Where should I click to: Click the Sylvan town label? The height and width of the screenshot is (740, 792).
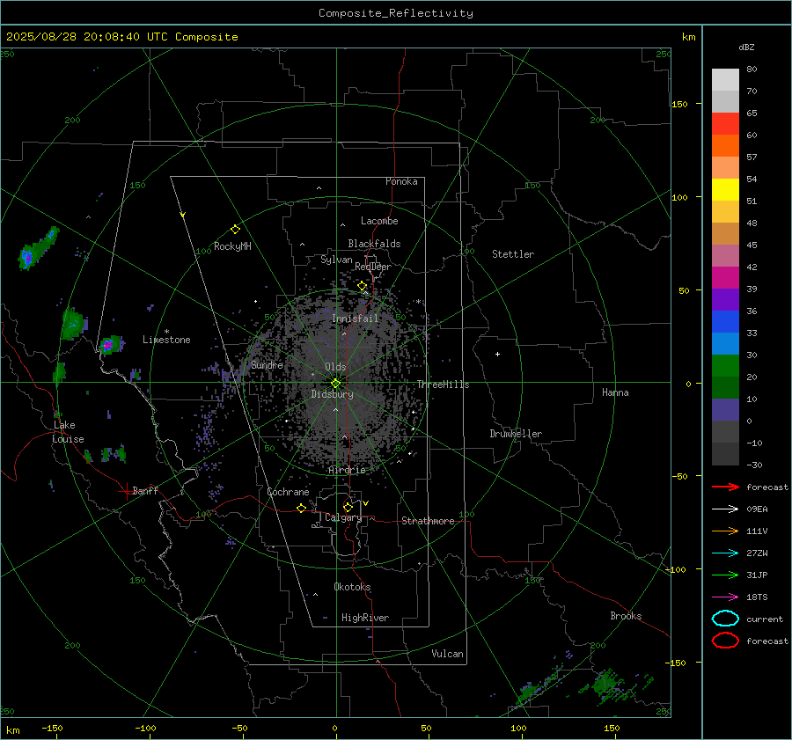[x=336, y=260]
